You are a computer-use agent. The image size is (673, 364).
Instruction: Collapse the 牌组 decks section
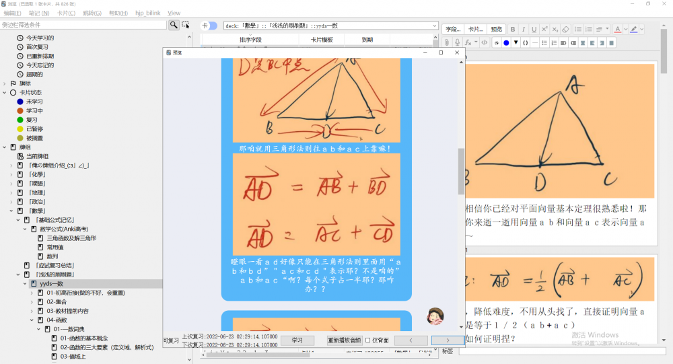[x=4, y=147]
